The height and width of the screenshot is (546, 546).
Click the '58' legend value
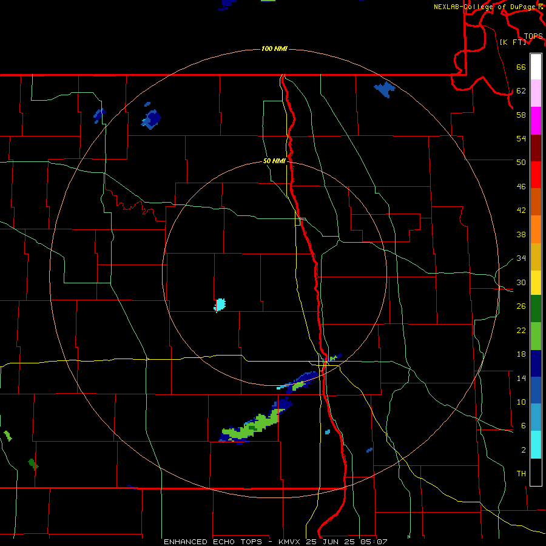point(521,115)
